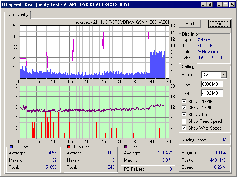Click the recorded with HL-DT-ST drive text
The width and height of the screenshot is (237, 177).
click(122, 22)
